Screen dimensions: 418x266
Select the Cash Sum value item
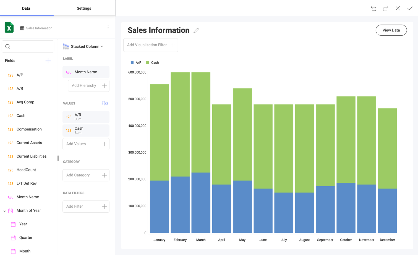click(x=86, y=131)
